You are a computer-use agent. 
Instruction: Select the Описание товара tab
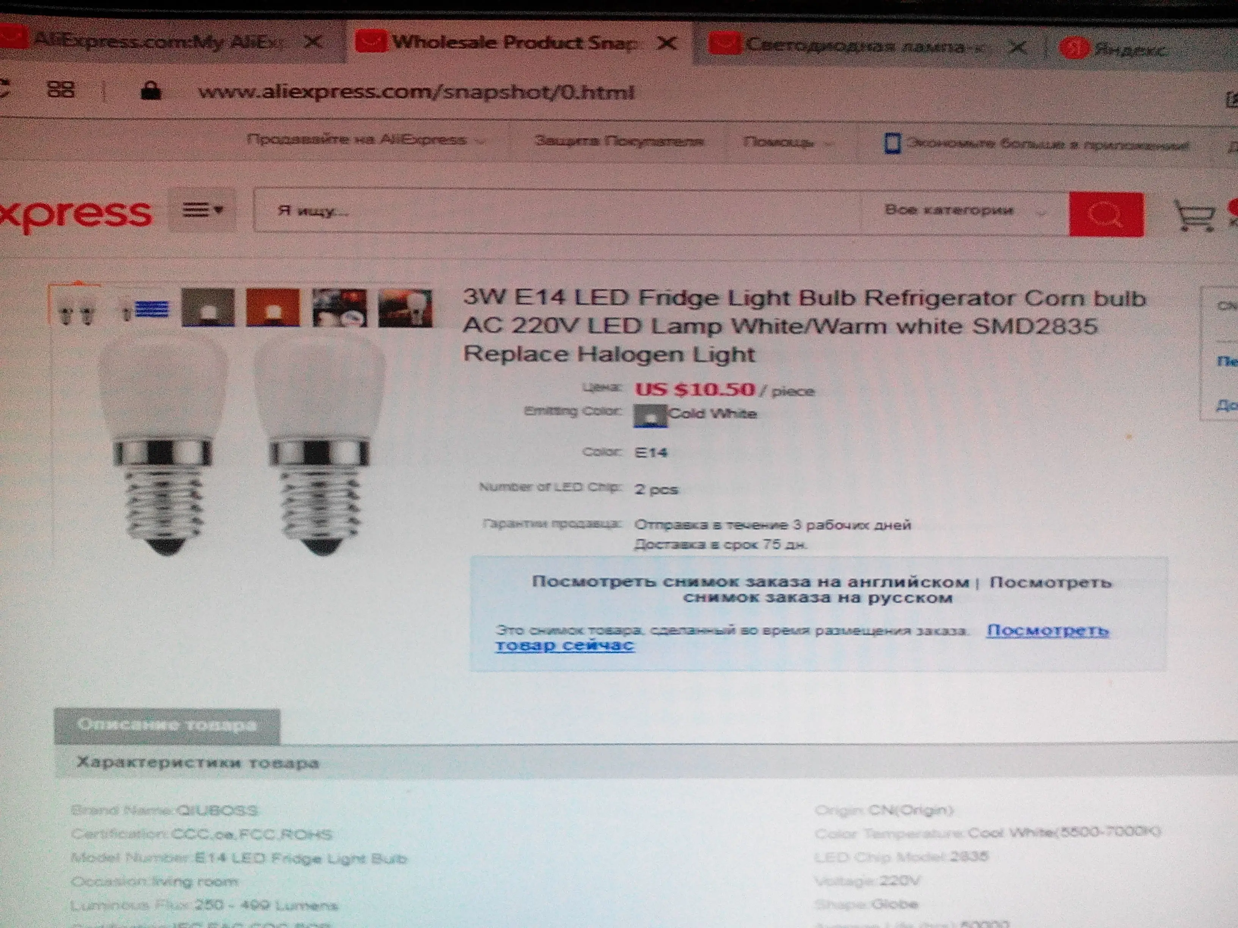[167, 725]
